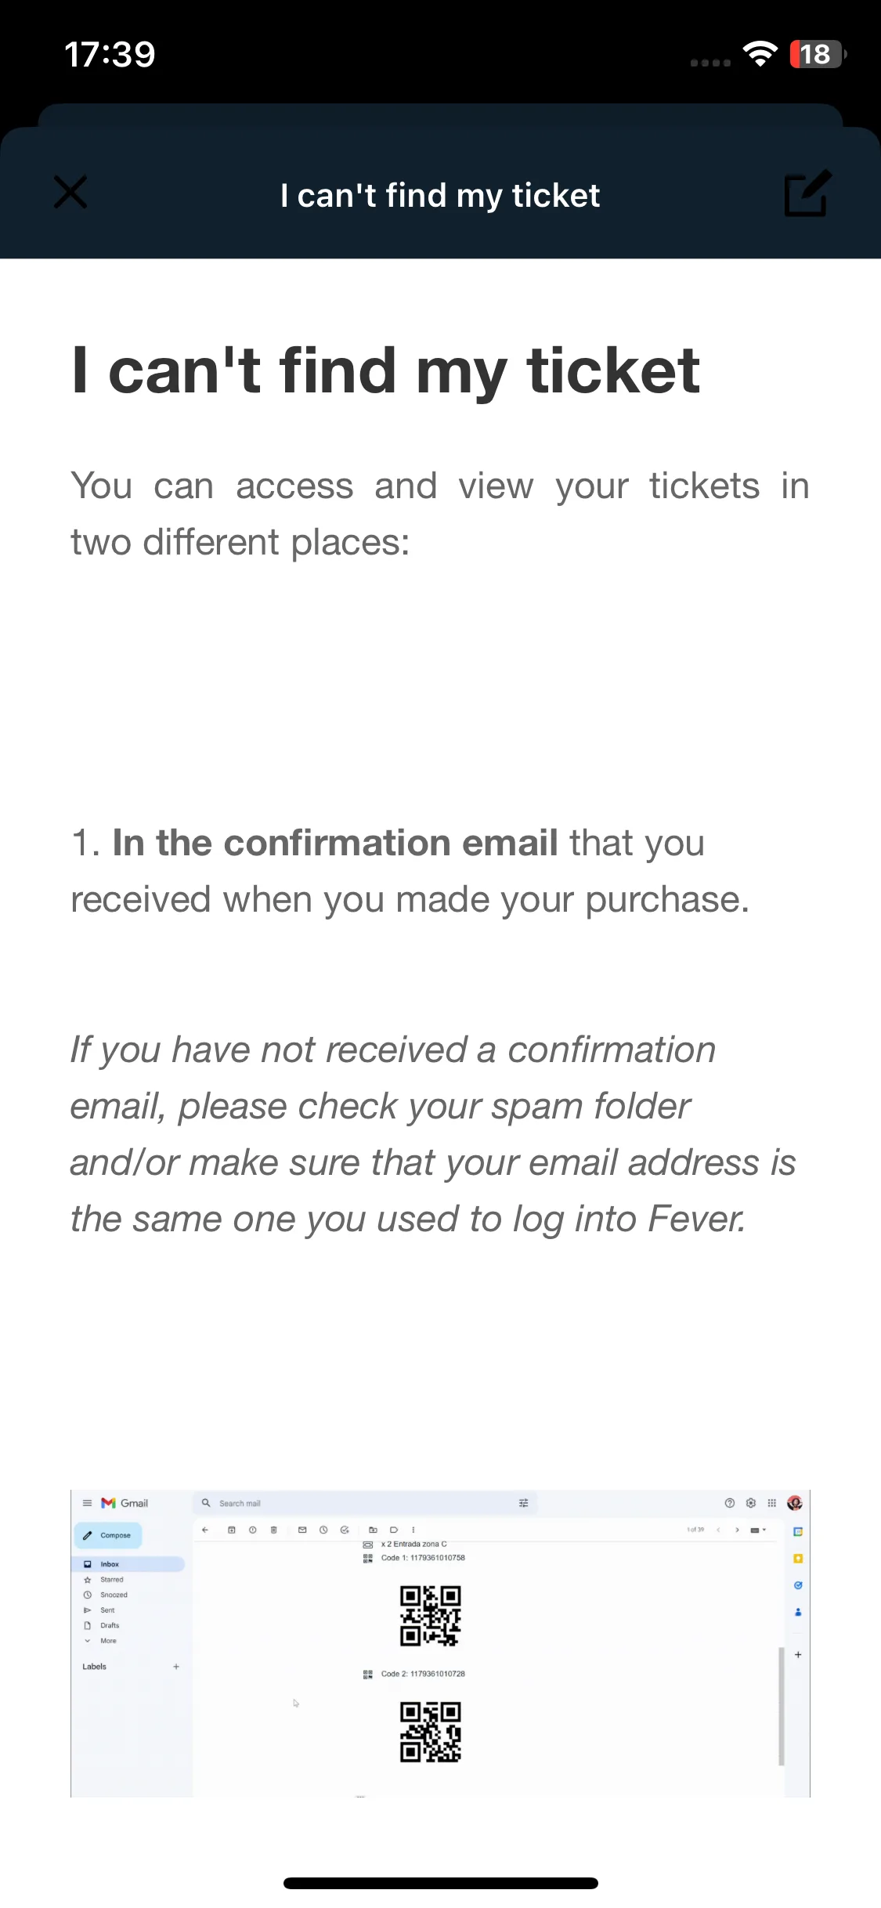Click the back arrow in Gmail toolbar

205,1530
